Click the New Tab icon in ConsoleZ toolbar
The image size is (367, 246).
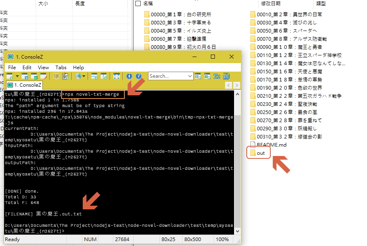10,76
